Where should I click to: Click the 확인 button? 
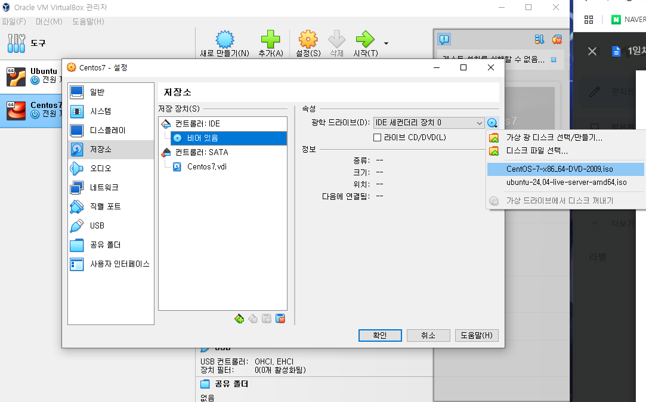pos(380,335)
